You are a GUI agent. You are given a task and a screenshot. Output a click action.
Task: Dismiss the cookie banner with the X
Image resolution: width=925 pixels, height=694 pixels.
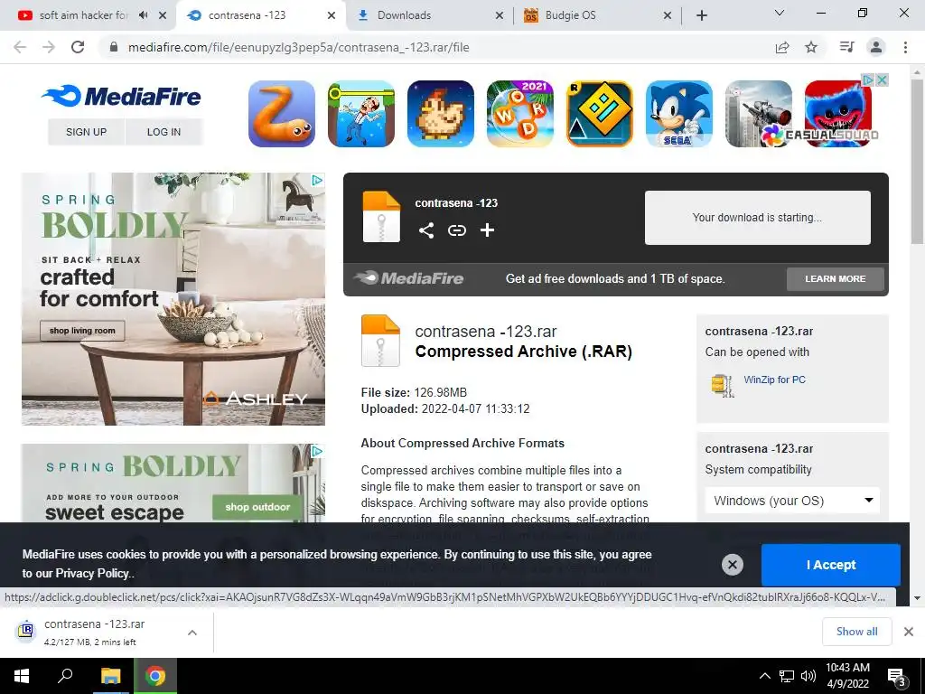click(732, 565)
